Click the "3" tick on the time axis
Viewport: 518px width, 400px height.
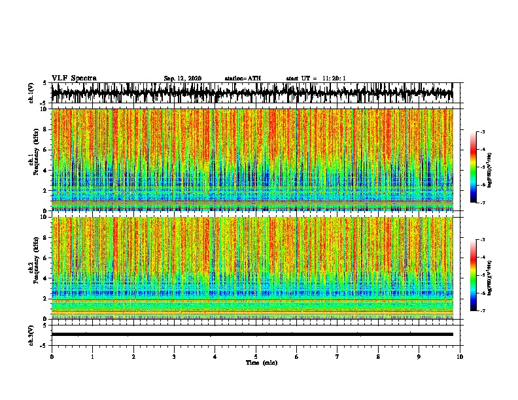tap(174, 357)
